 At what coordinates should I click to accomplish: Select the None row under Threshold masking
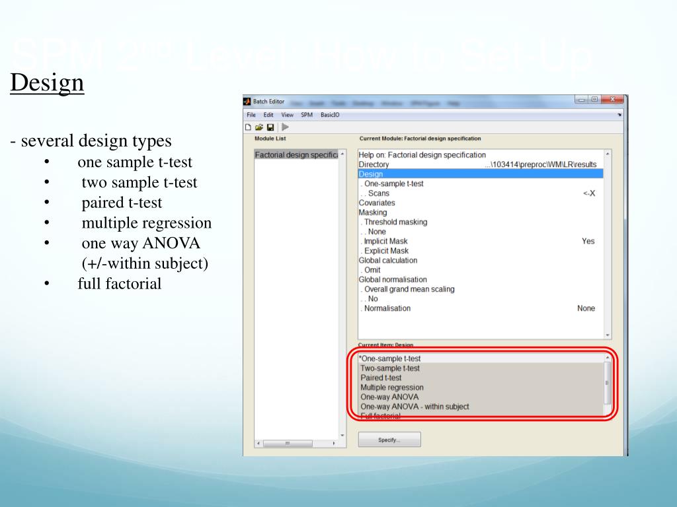point(481,232)
